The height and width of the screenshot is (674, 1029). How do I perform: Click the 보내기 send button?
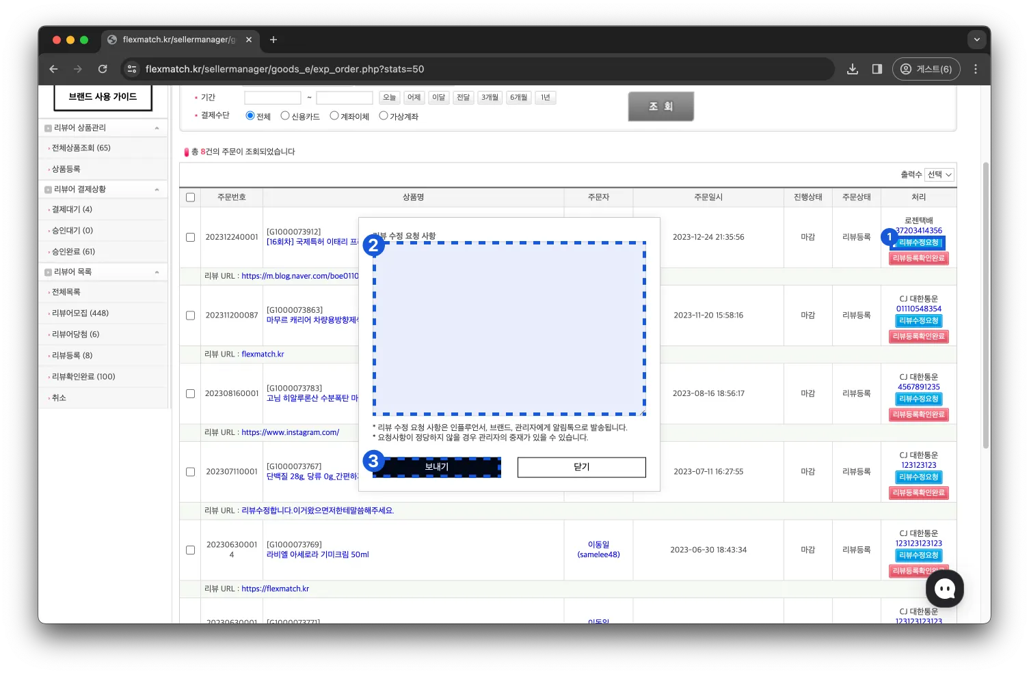point(437,467)
